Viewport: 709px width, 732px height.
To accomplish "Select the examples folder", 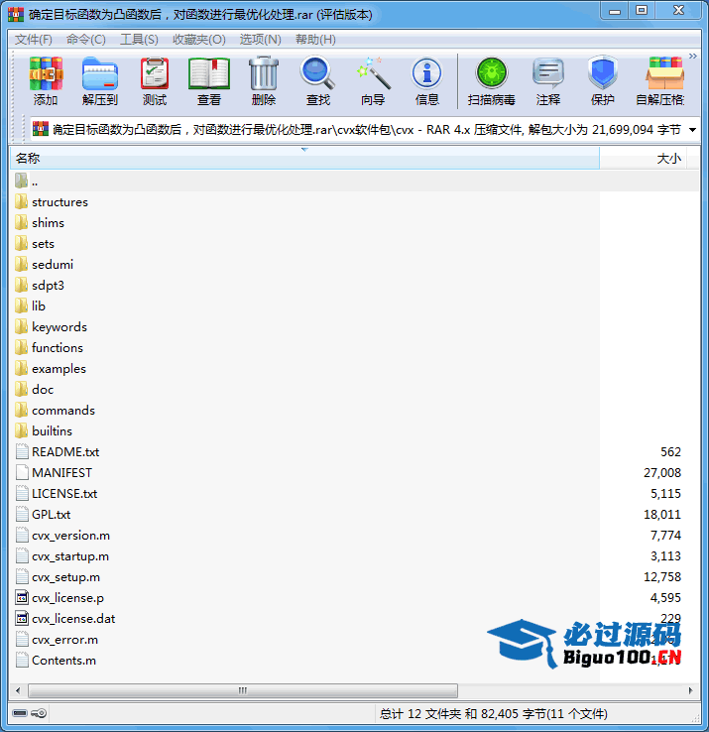I will 59,369.
